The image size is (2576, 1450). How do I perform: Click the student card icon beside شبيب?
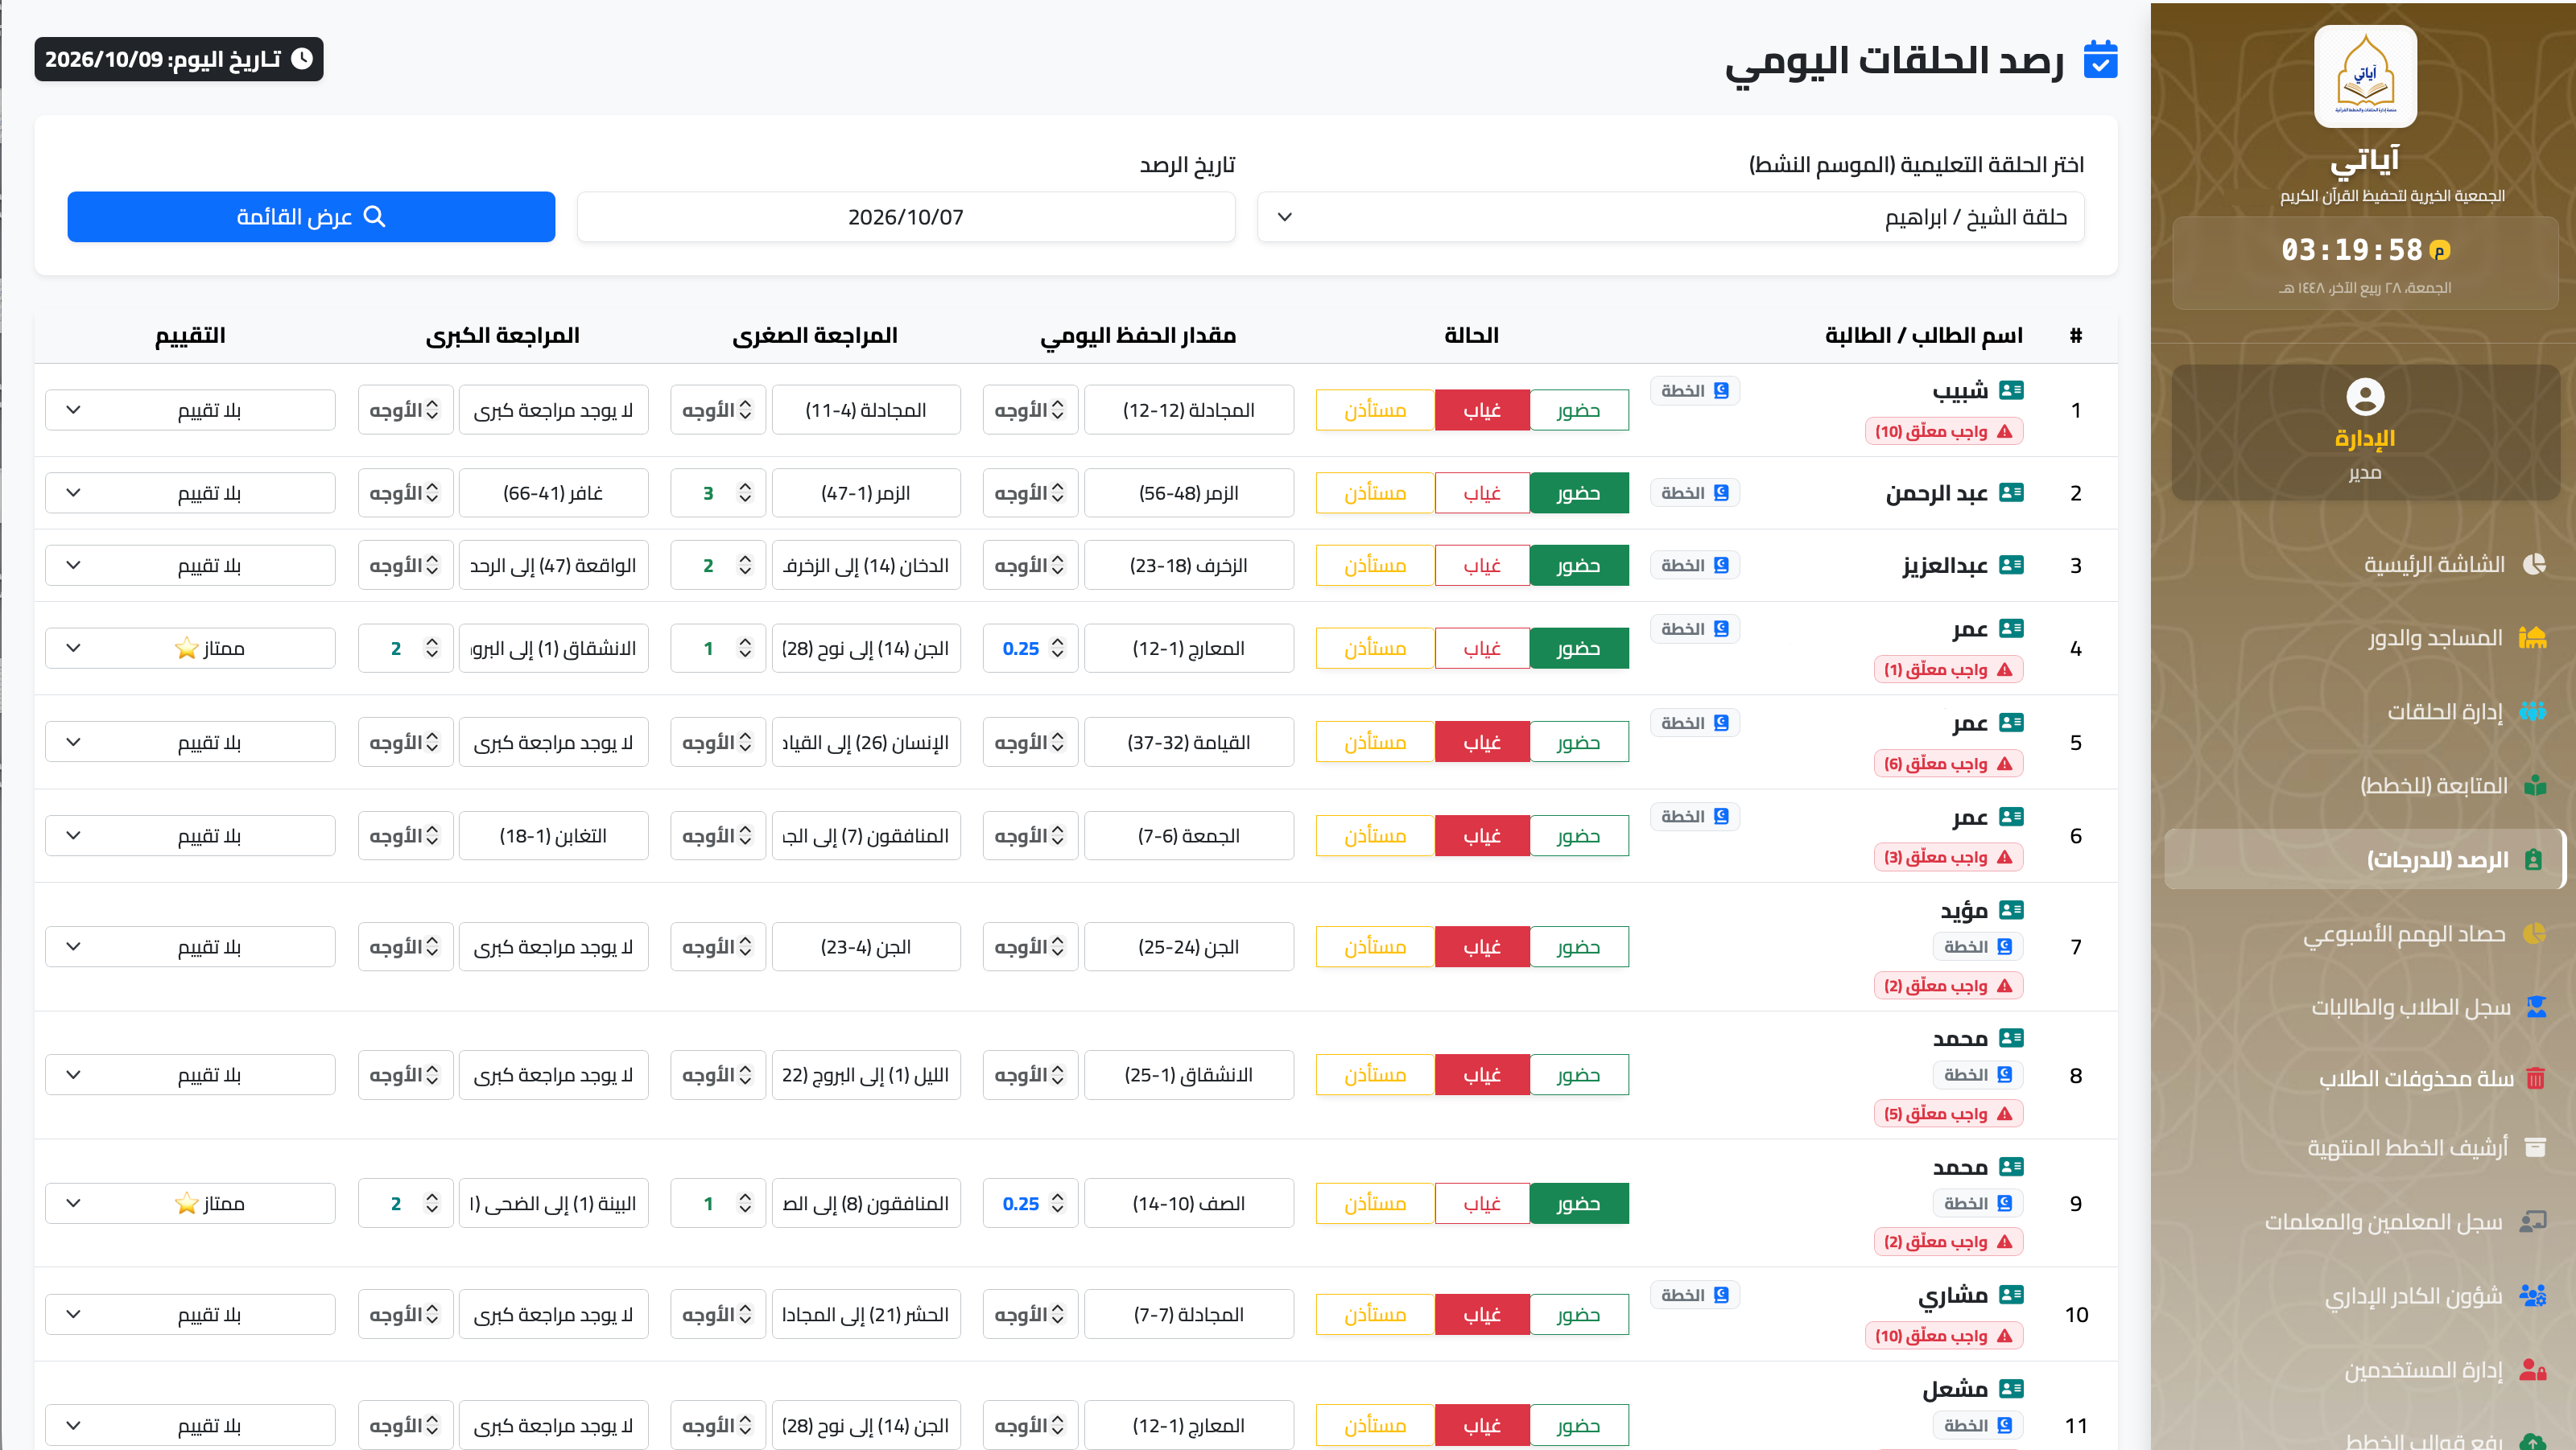(x=2011, y=389)
